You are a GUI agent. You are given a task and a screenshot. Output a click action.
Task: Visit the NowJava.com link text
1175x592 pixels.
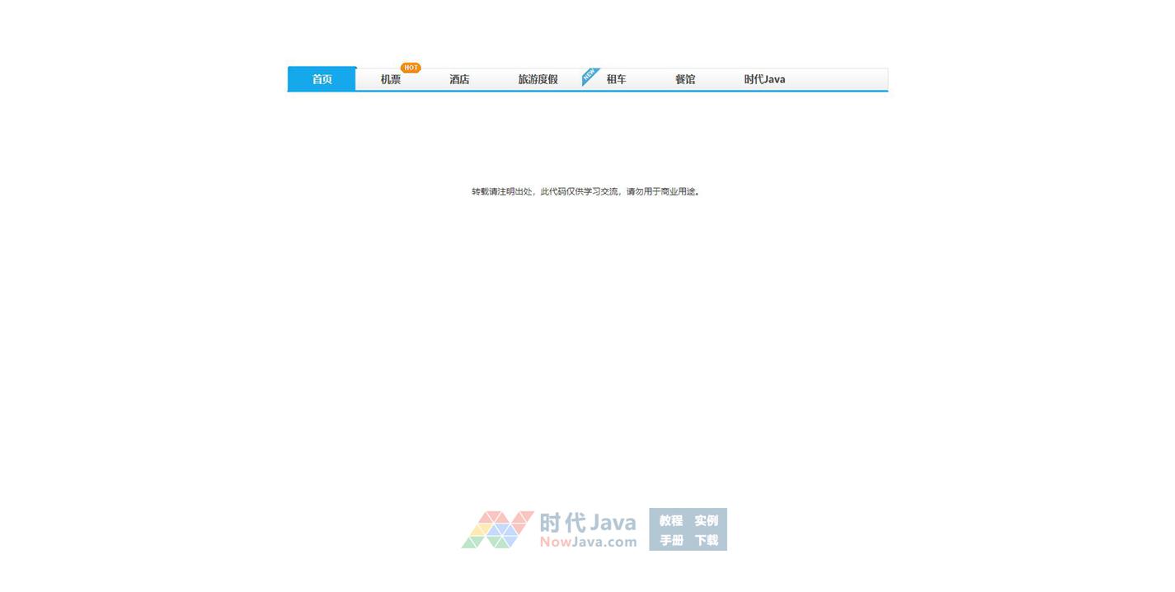[588, 542]
